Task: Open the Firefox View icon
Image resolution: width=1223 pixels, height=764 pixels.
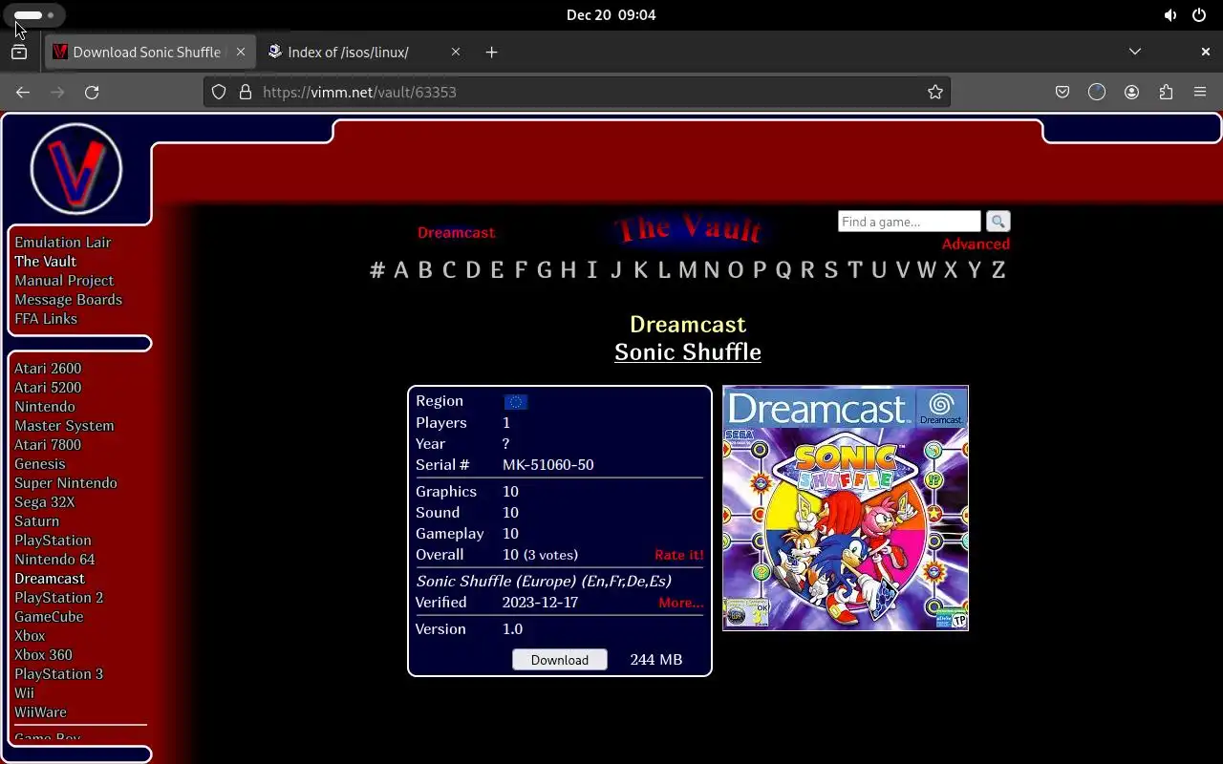Action: tap(19, 52)
